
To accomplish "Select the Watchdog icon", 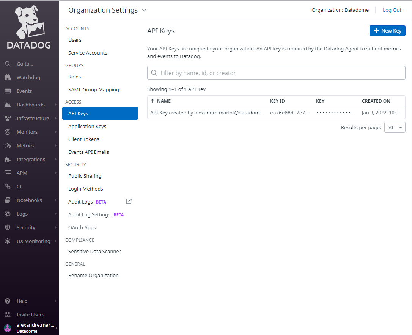I will click(x=8, y=77).
